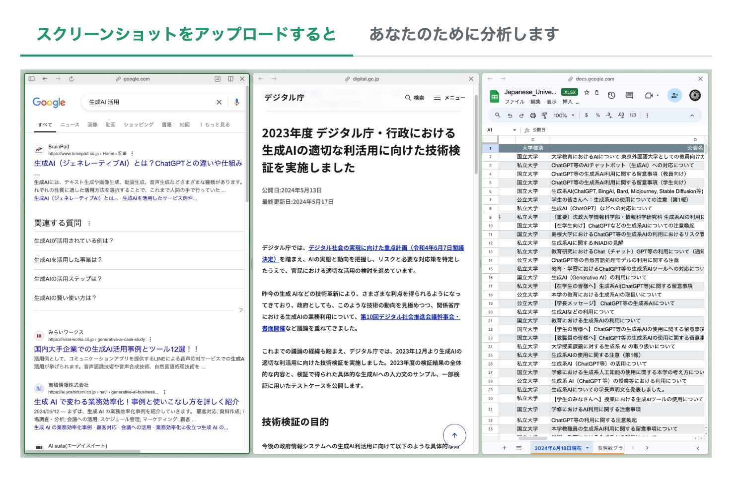
Task: Open the meeting camera dropdown arrow
Action: pos(658,95)
